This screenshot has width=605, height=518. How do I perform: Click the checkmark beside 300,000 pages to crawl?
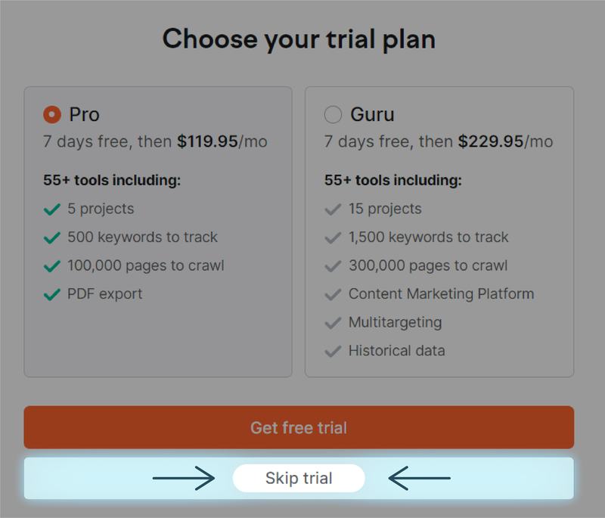[333, 266]
